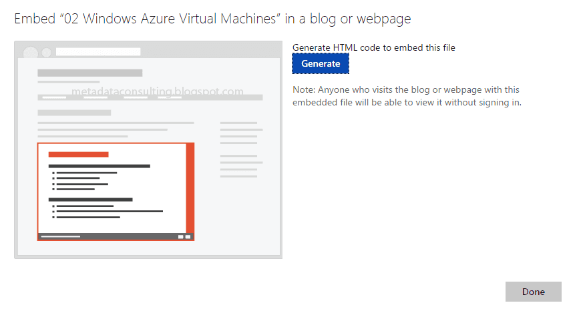This screenshot has height=311, width=581.
Task: Click the sidebar placeholder lines in the page mockup
Action: coord(241,149)
